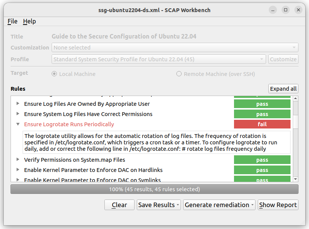This screenshot has height=229, width=309.
Task: Expand Enable Kernel Parameter to Enforce DAC on Hardlinks
Action: pos(18,170)
